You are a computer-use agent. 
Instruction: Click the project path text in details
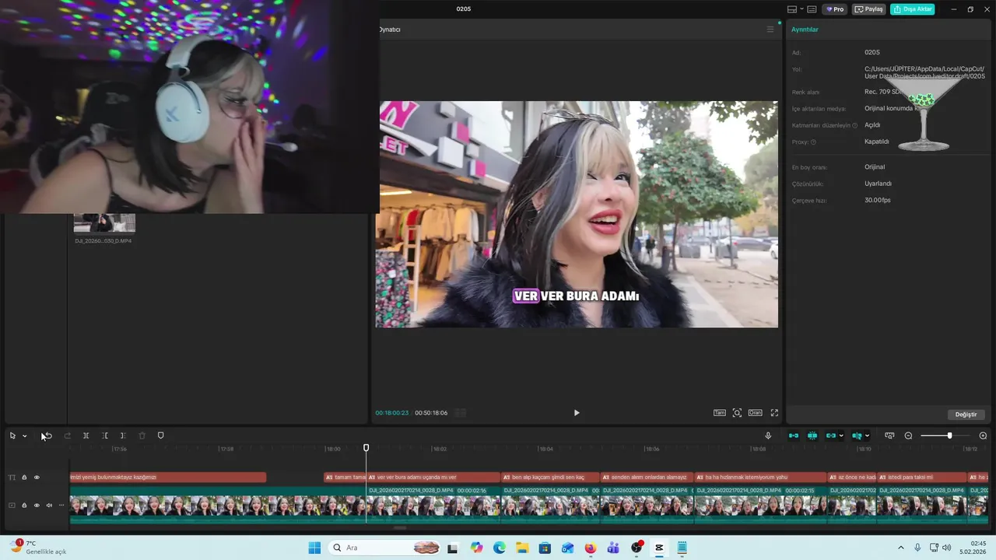pos(924,72)
